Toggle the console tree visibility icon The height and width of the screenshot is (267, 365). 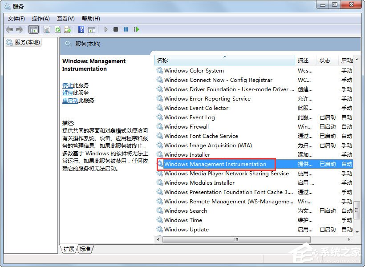pos(34,29)
